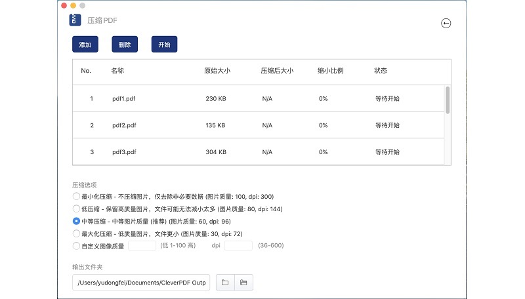Screen dimensions: 525x299
Task: Click the 230 KB size cell
Action: point(216,98)
